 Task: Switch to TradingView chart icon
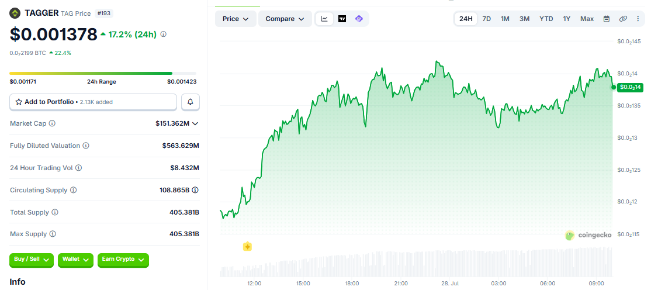342,19
